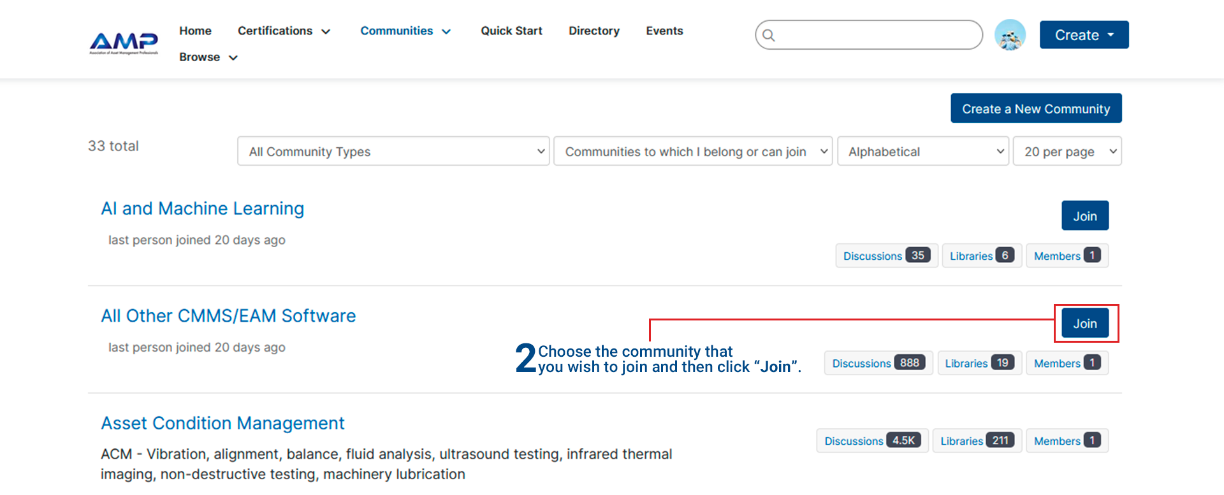Open the Events page
Image resolution: width=1224 pixels, height=495 pixels.
tap(664, 31)
